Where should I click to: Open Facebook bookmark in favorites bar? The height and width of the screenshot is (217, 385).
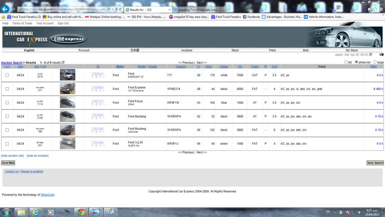251,17
